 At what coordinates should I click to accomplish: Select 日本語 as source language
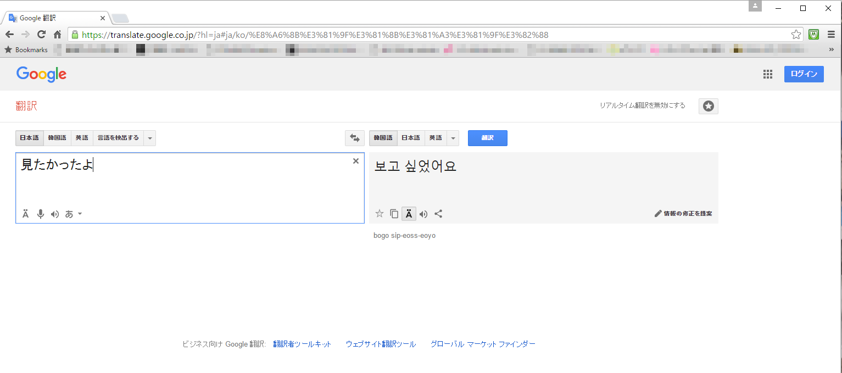(x=30, y=138)
